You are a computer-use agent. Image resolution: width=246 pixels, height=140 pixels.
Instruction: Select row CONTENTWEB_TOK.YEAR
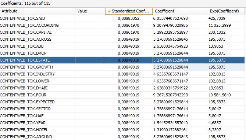[x=122, y=123]
